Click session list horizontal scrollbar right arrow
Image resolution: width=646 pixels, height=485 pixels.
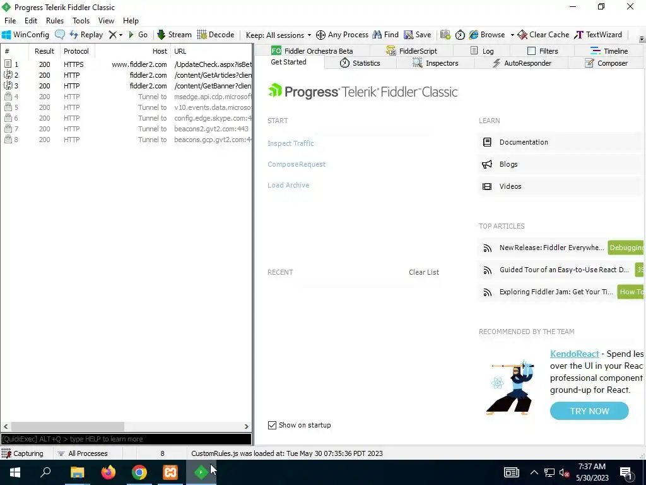(247, 426)
